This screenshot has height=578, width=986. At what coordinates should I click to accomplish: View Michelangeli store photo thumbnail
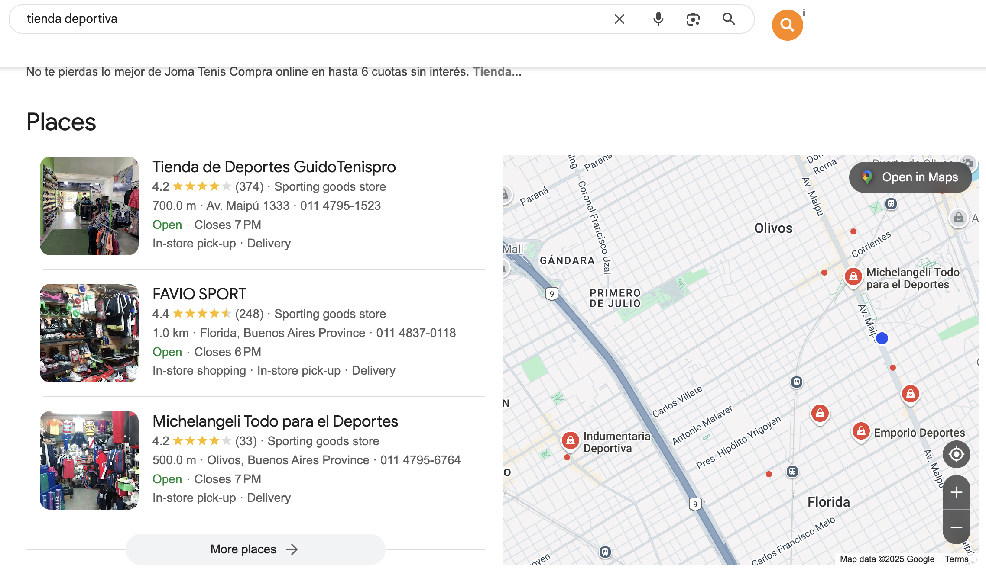pyautogui.click(x=89, y=460)
